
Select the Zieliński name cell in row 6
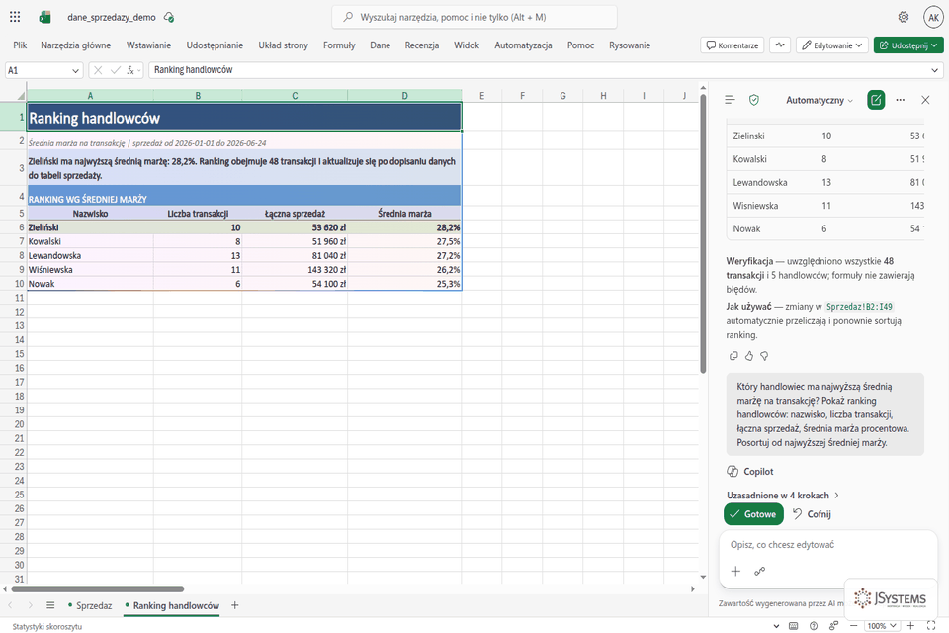[x=90, y=227]
